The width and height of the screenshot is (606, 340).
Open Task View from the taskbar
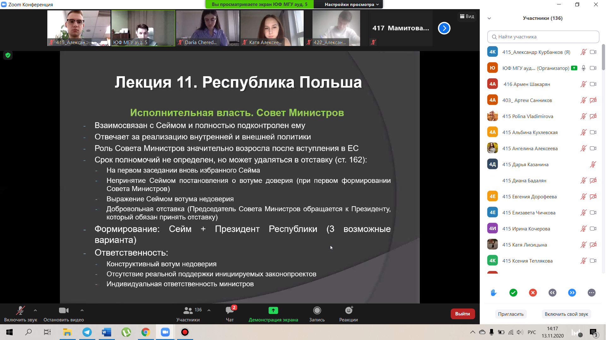(x=47, y=332)
